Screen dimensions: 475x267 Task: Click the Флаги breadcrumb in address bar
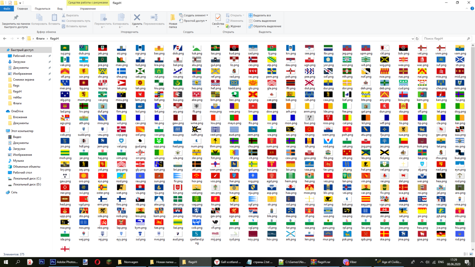click(40, 39)
